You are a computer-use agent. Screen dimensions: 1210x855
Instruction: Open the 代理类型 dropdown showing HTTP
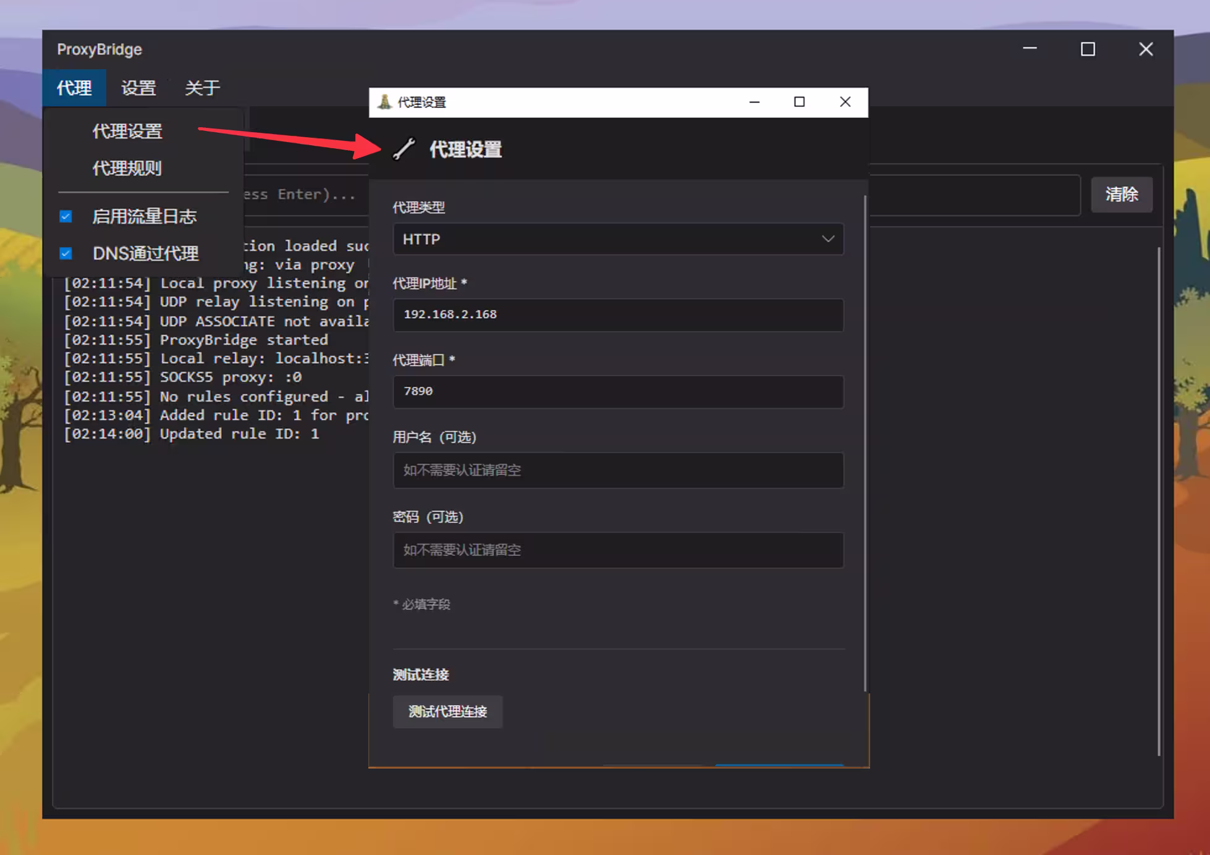[618, 239]
